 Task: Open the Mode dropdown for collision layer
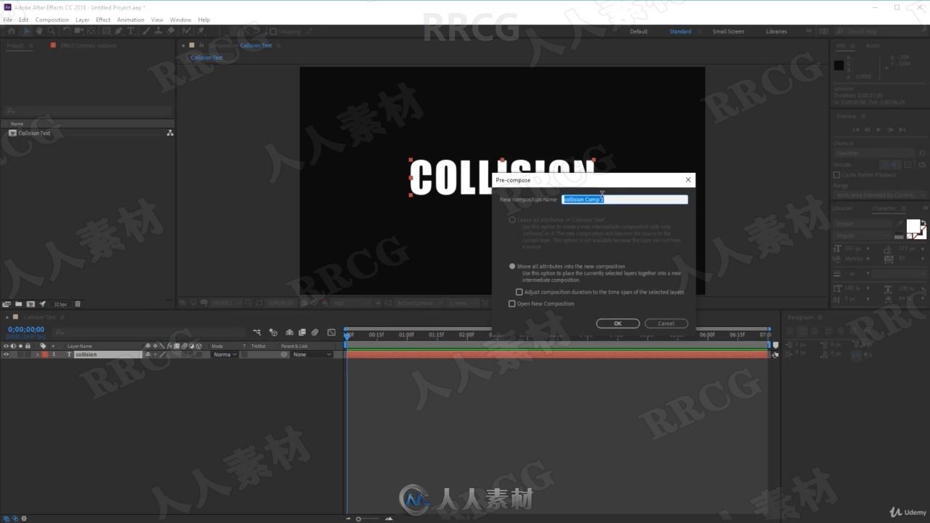coord(225,354)
